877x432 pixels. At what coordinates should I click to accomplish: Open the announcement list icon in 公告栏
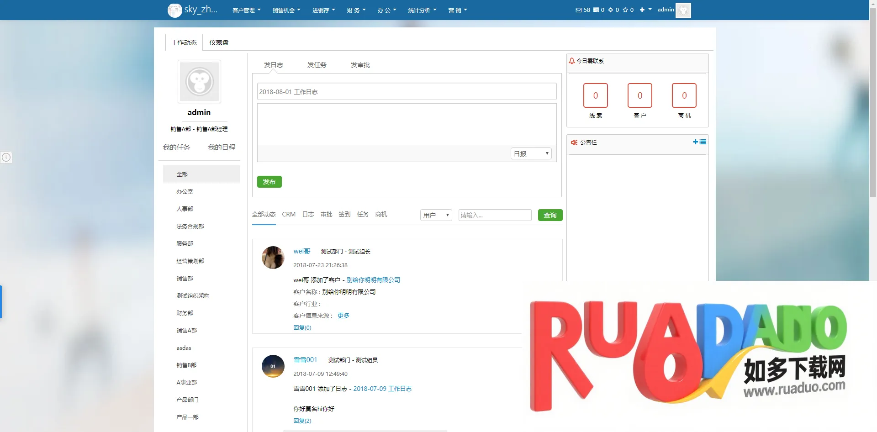(x=703, y=142)
